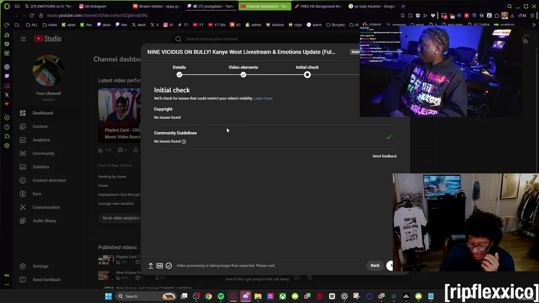Open Discord from the taskbar

pos(245,296)
